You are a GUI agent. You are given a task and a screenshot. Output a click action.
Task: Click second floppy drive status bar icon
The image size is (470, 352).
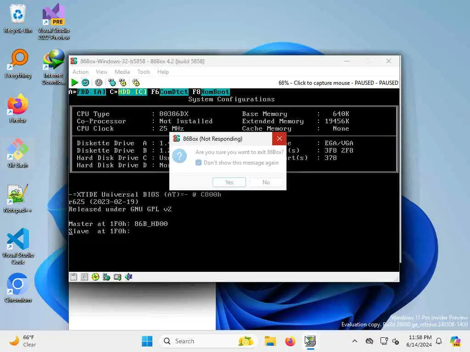tap(84, 277)
